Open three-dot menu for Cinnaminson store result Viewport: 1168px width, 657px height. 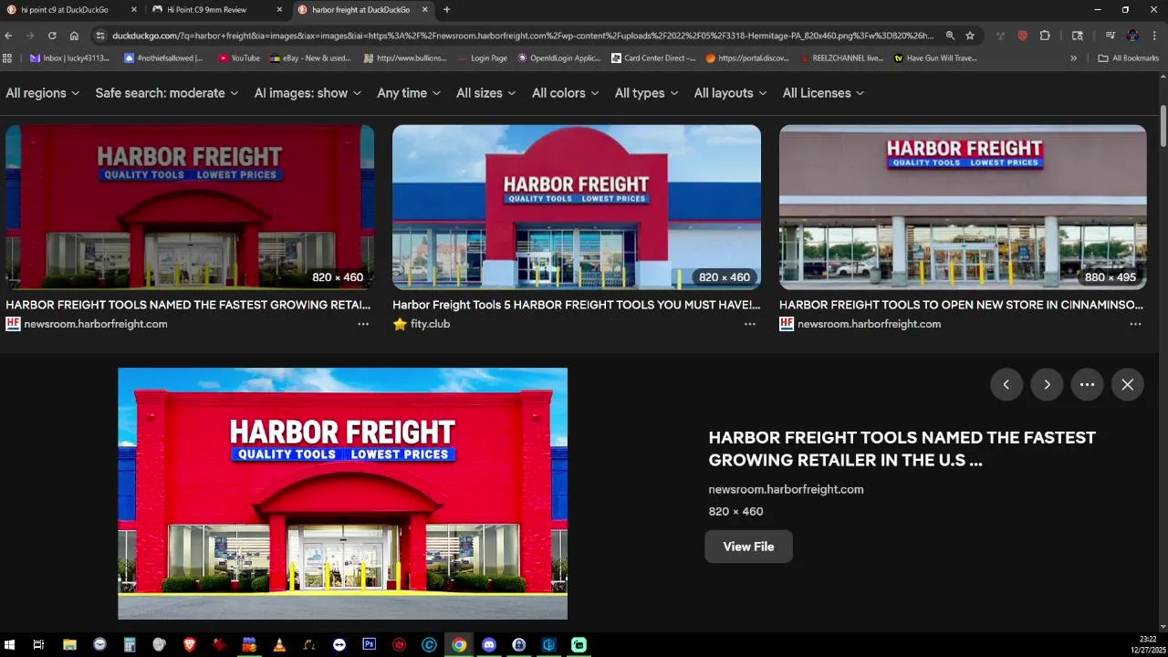click(1135, 324)
